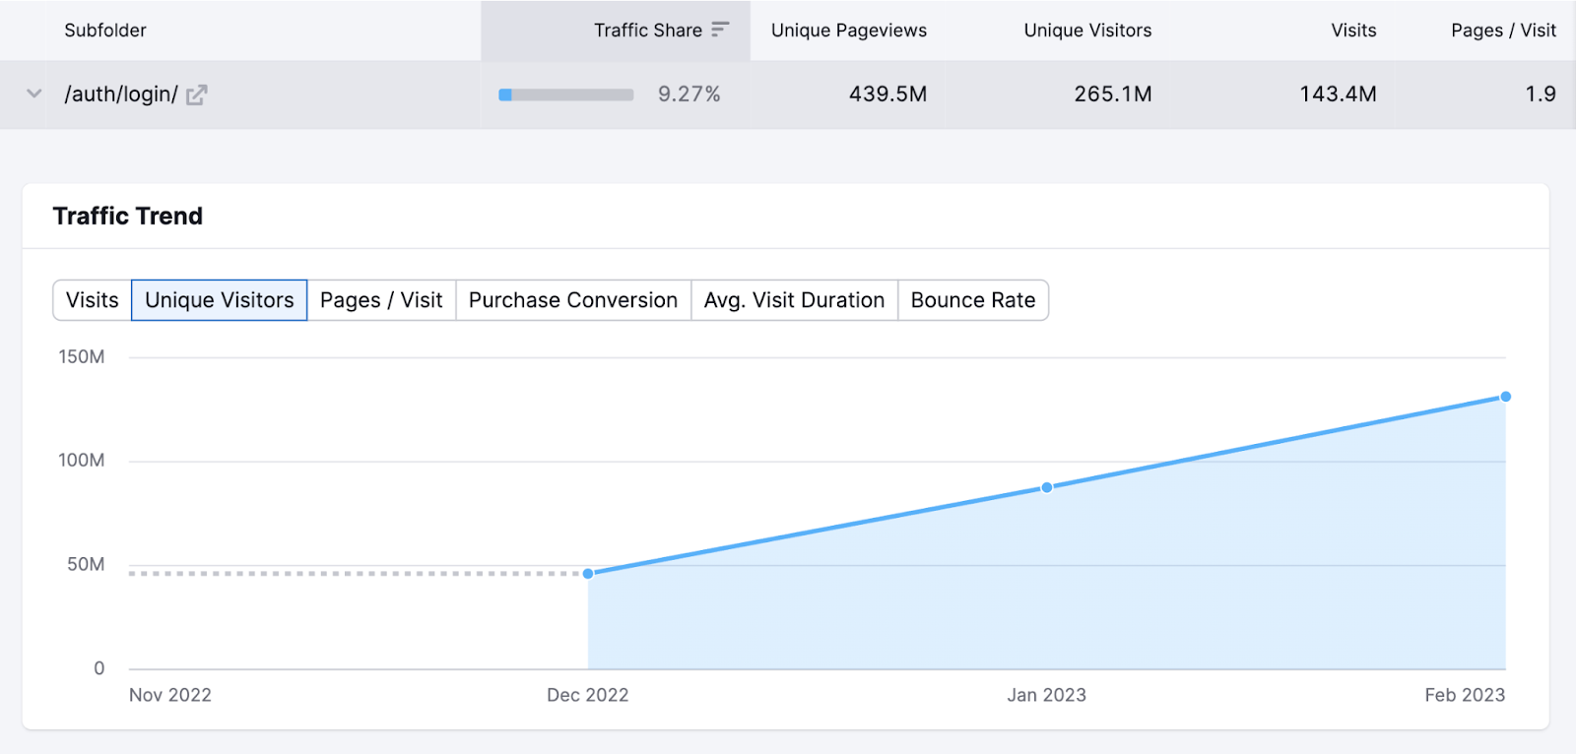This screenshot has height=754, width=1576.
Task: Click the 9.27% traffic share progress bar
Action: 566,94
